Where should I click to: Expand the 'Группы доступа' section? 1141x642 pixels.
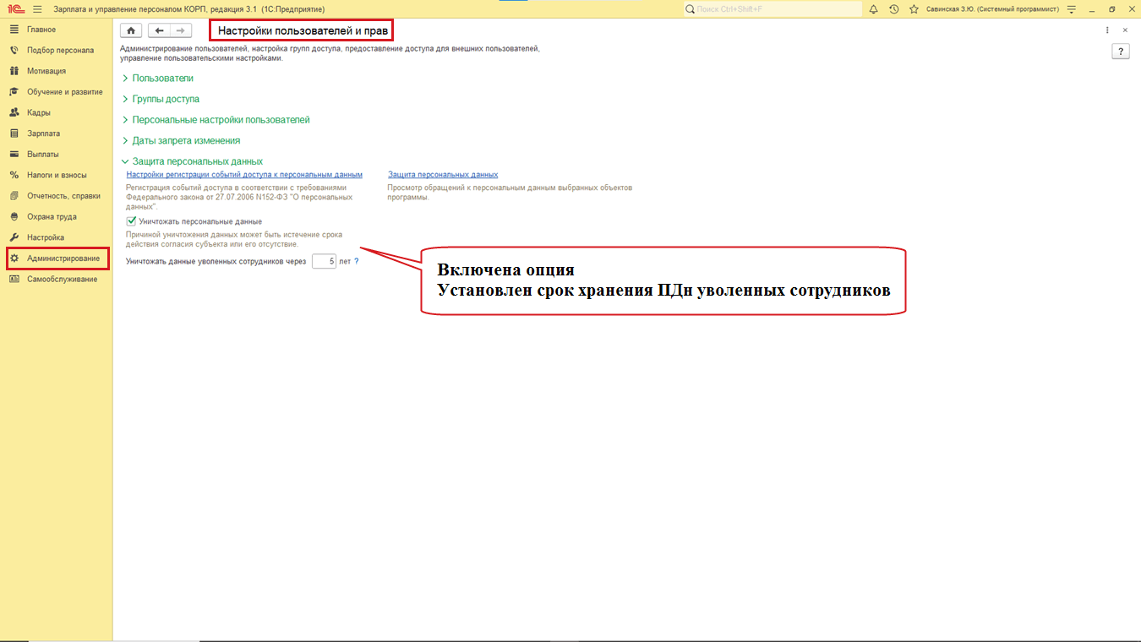point(166,99)
